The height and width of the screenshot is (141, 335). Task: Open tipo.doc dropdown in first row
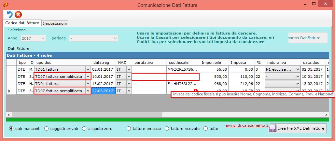point(88,69)
